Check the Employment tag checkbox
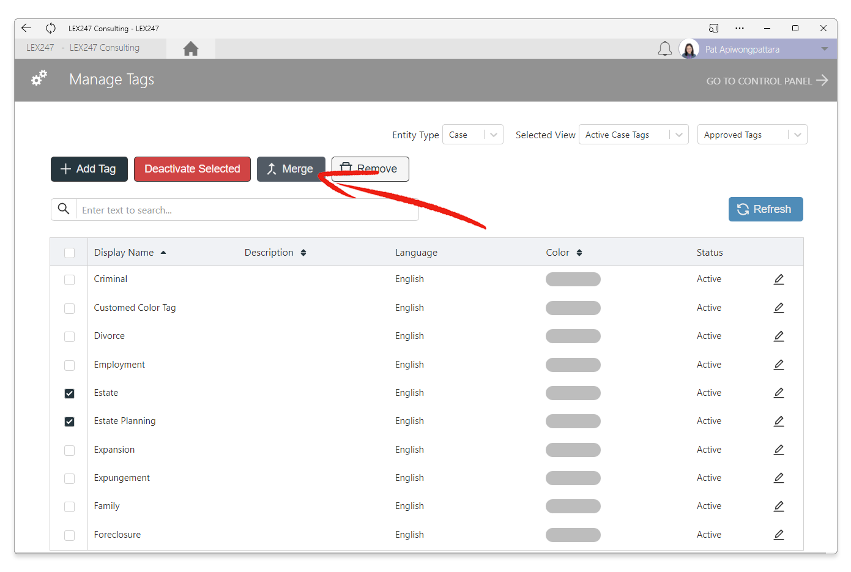 point(69,365)
